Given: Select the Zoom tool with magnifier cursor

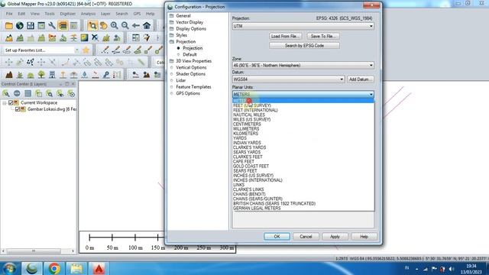Looking at the screenshot, I should (x=92, y=25).
